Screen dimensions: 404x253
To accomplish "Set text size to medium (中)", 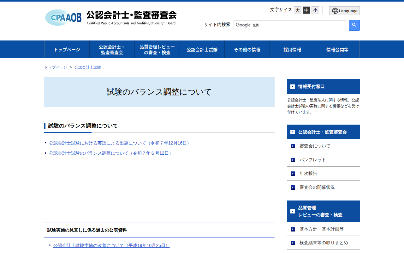I will pos(306,10).
